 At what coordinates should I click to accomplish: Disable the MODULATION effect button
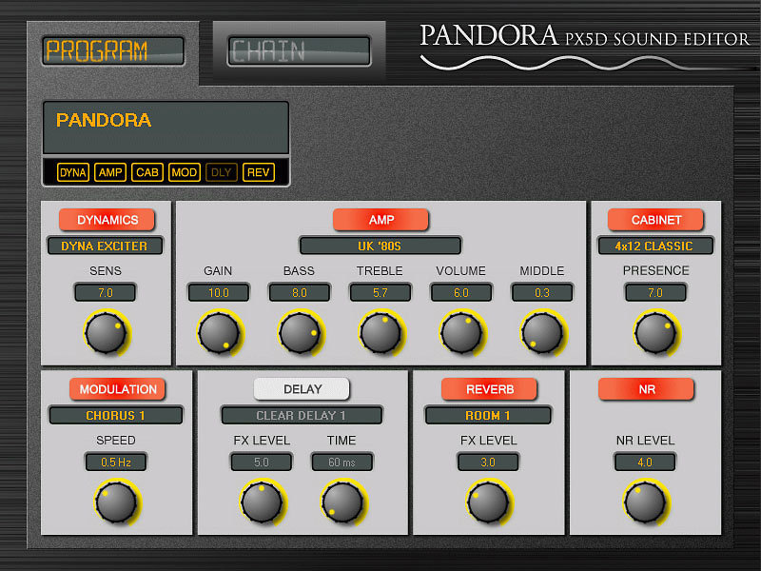(117, 389)
